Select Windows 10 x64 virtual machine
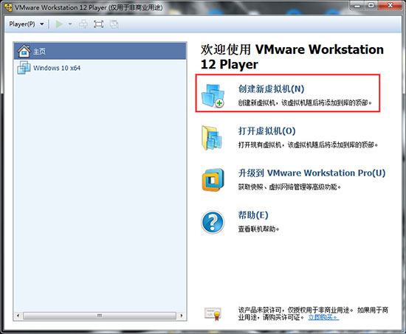 [x=100, y=68]
